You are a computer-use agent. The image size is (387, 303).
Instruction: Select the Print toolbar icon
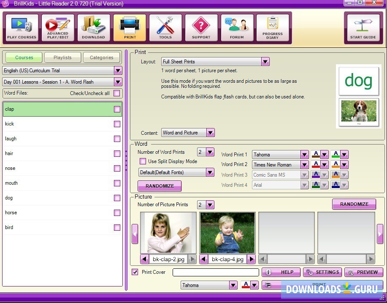click(130, 28)
